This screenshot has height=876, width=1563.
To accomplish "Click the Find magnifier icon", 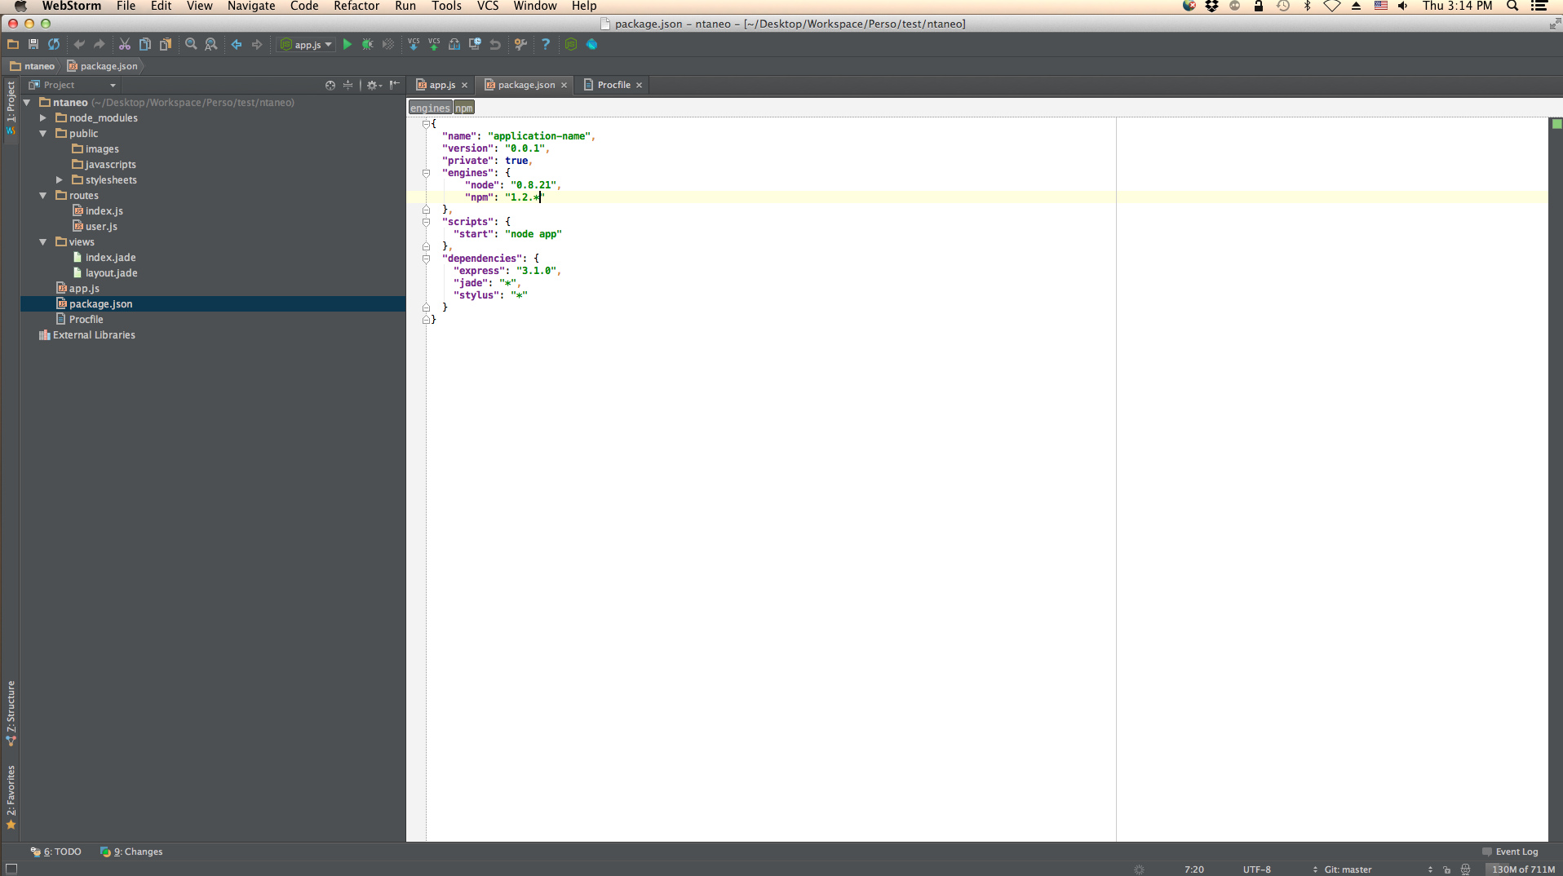I will (191, 45).
